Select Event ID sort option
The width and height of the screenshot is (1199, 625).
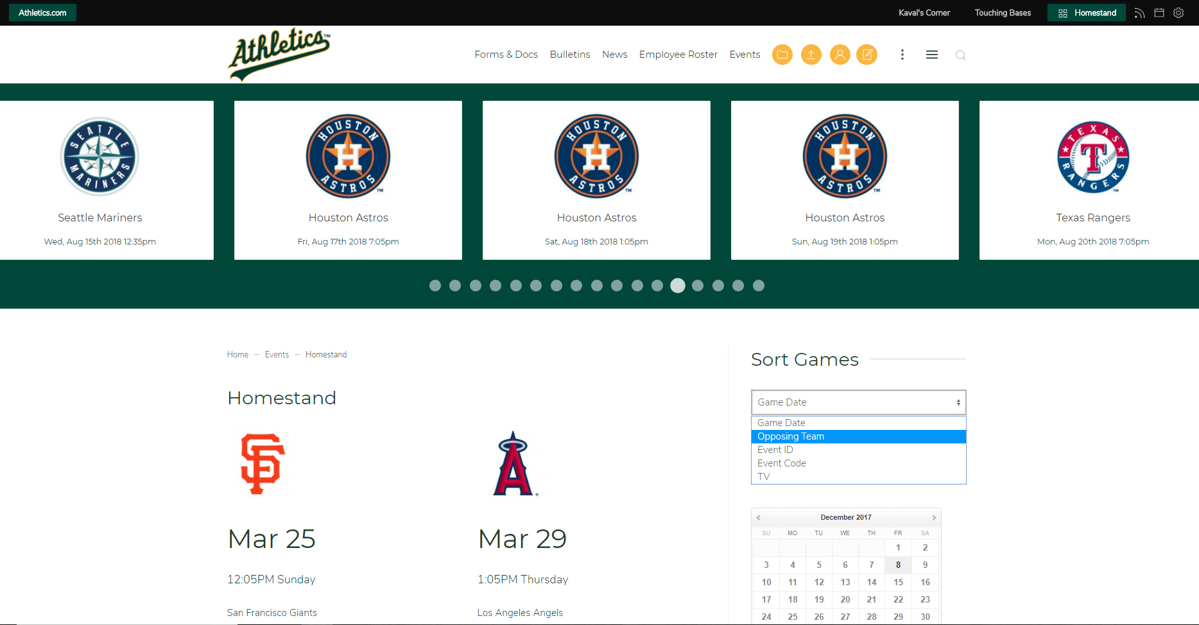coord(858,450)
